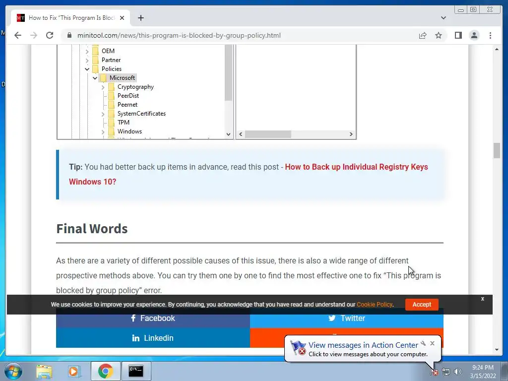Expand the SystemCertificates folder
Image resolution: width=508 pixels, height=381 pixels.
tap(103, 114)
